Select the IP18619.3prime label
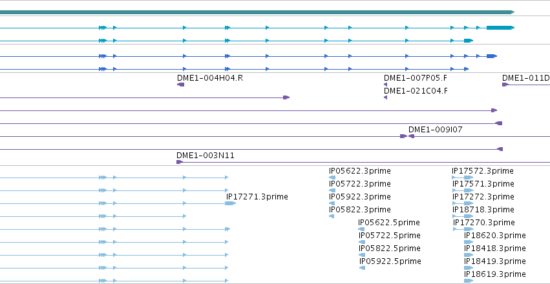The image size is (550, 284). (495, 274)
